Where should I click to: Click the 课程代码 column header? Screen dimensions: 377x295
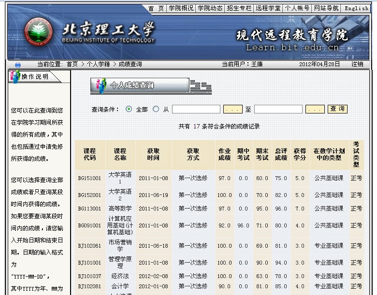coord(90,155)
